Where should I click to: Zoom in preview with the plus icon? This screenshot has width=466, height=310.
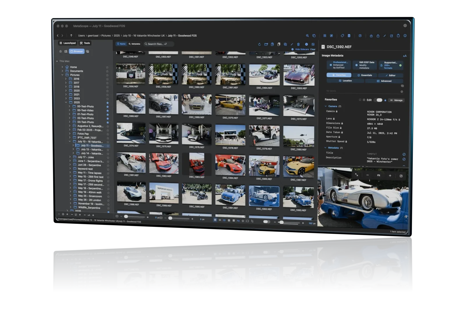[x=390, y=175]
